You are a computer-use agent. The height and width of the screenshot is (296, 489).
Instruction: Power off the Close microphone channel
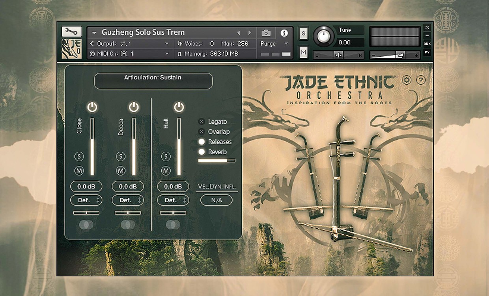point(91,107)
